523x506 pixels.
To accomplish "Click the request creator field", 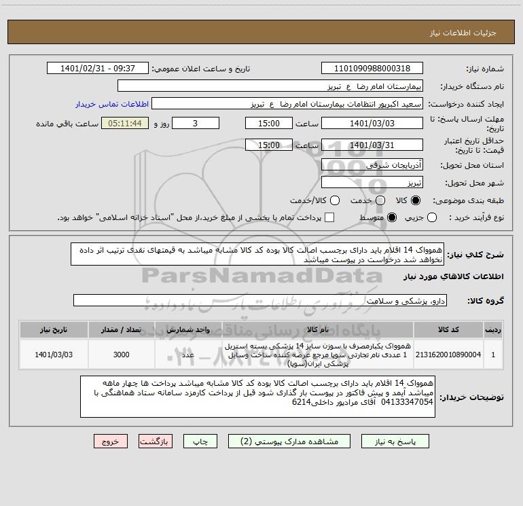I will pos(287,104).
